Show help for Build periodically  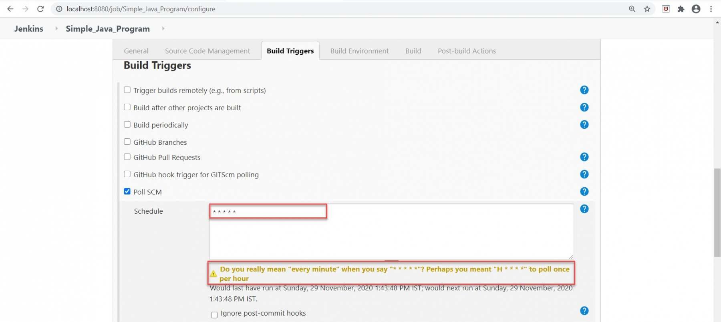tap(584, 124)
